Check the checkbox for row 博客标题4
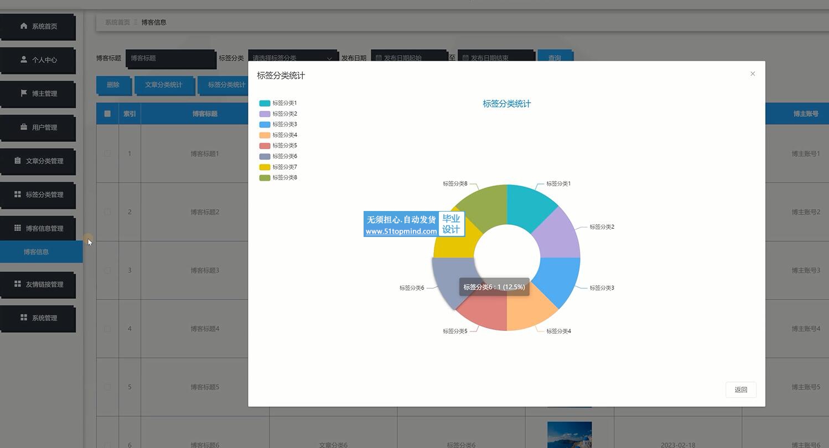The image size is (829, 448). pyautogui.click(x=107, y=329)
